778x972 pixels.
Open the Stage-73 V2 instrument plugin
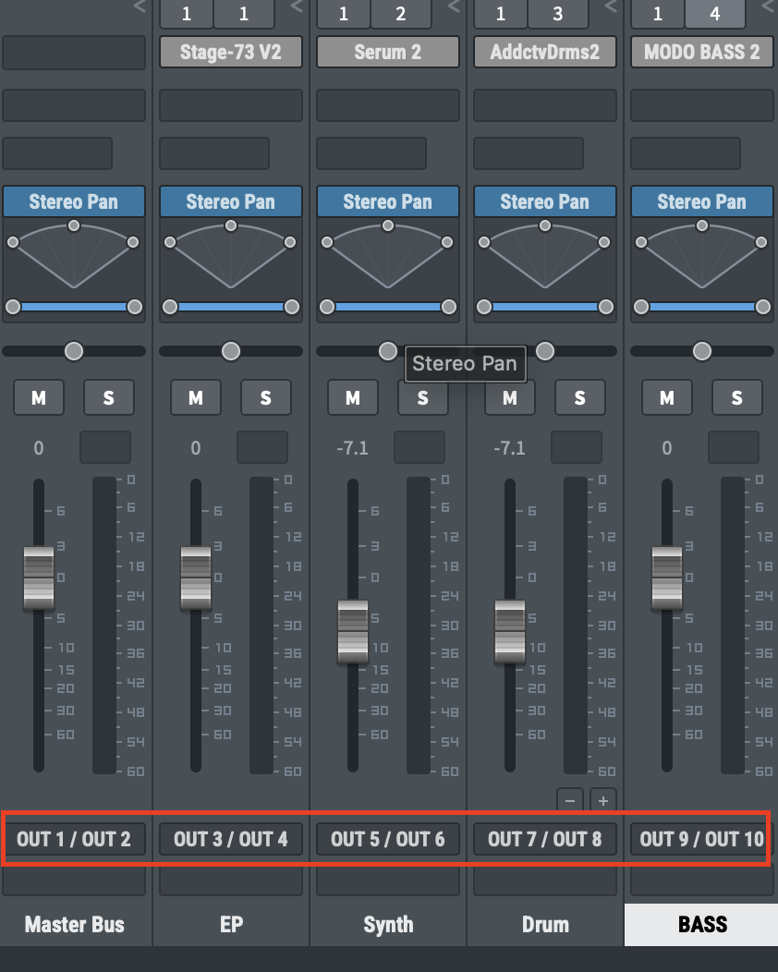coord(230,52)
